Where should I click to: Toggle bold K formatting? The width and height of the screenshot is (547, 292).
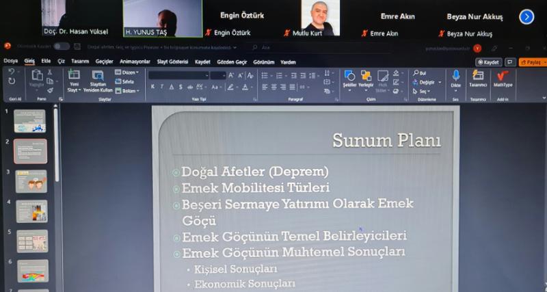152,88
